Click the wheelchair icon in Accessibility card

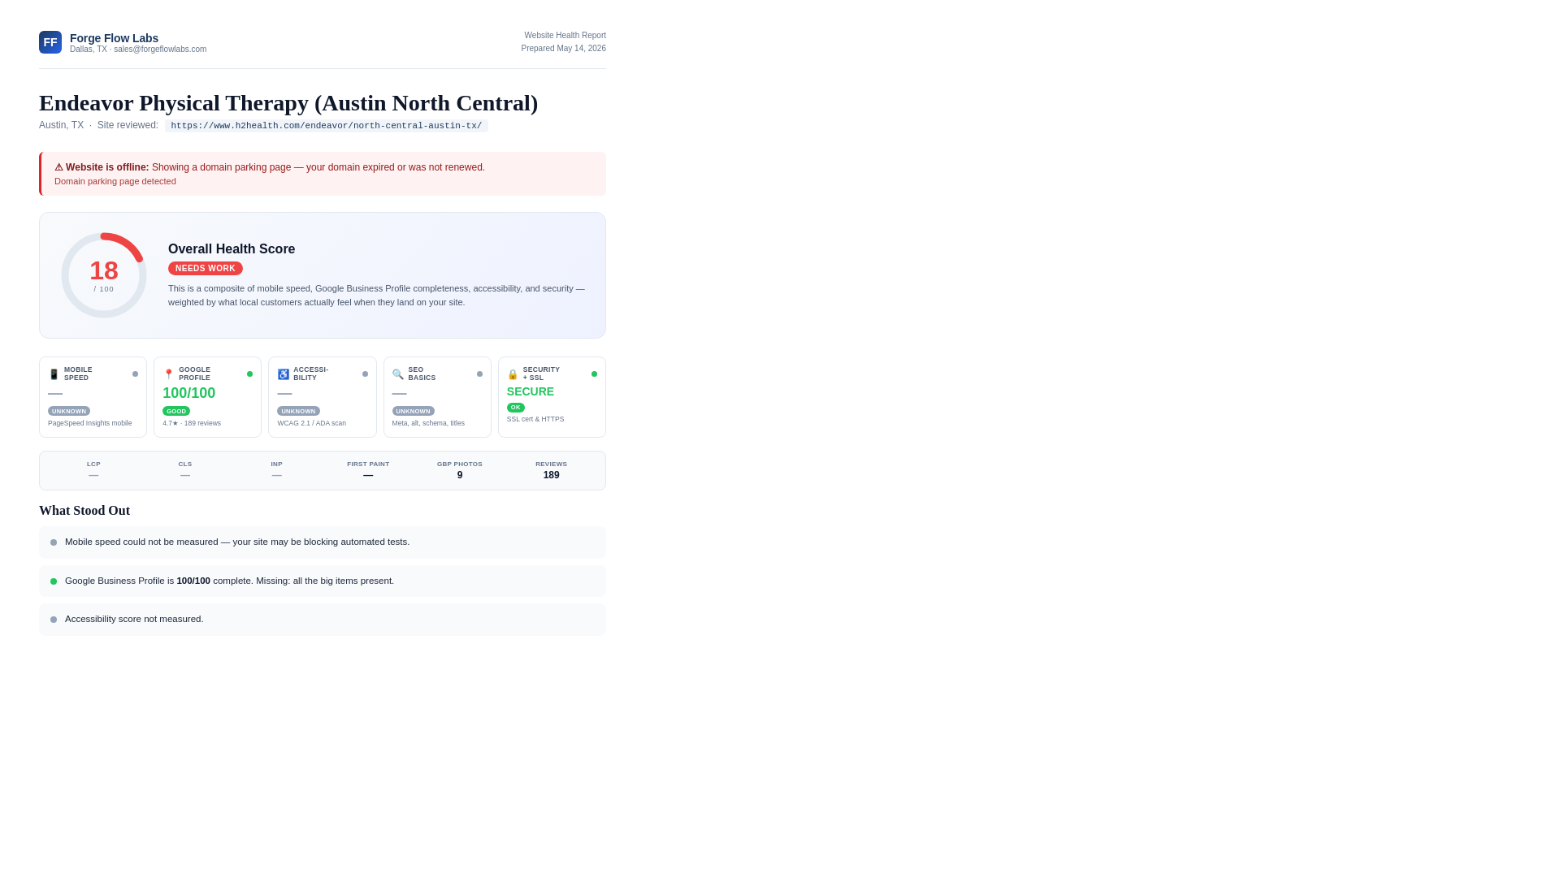click(x=283, y=374)
